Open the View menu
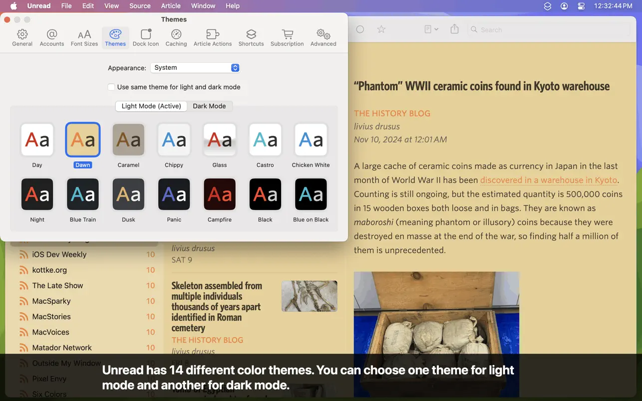This screenshot has height=401, width=642. pos(111,6)
